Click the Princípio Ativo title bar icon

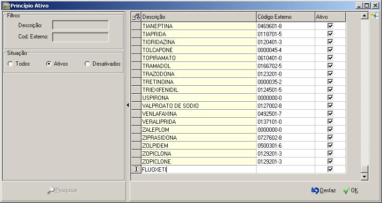tap(5, 5)
